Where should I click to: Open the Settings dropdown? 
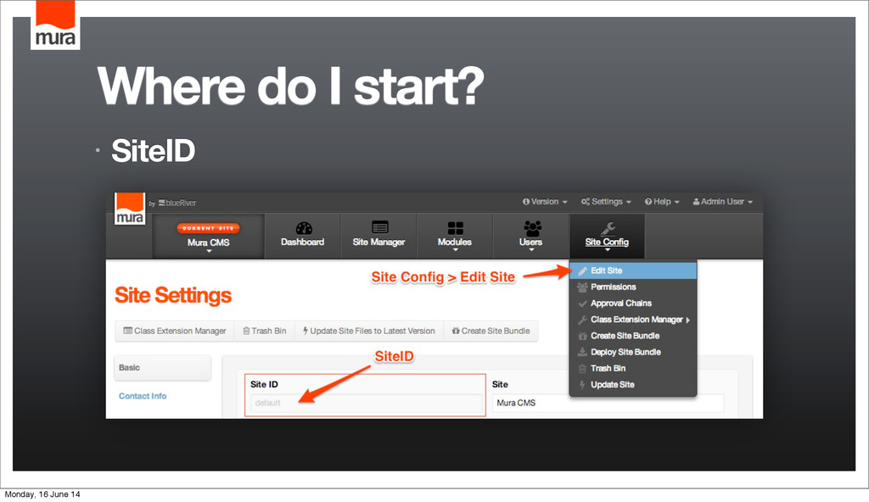tap(606, 202)
